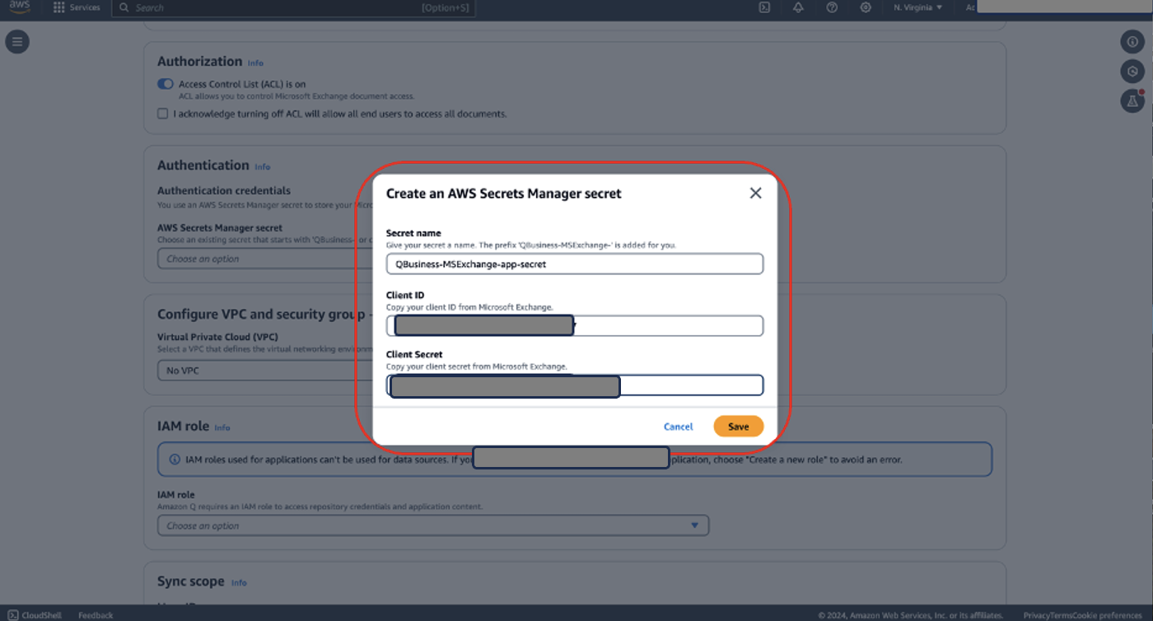
Task: Open the IAM role dropdown
Action: point(432,525)
